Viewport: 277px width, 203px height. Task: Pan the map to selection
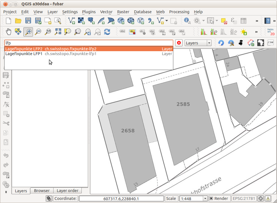point(18,32)
